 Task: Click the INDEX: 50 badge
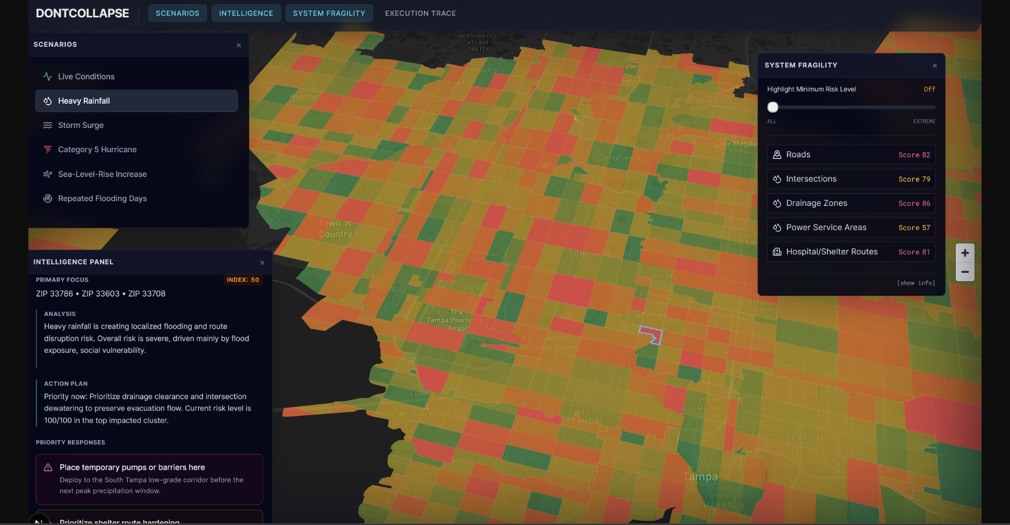click(243, 280)
